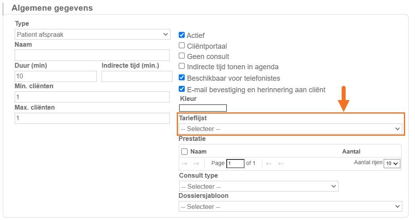This screenshot has height=220, width=415.
Task: Click the Naam text field
Action: 92,55
